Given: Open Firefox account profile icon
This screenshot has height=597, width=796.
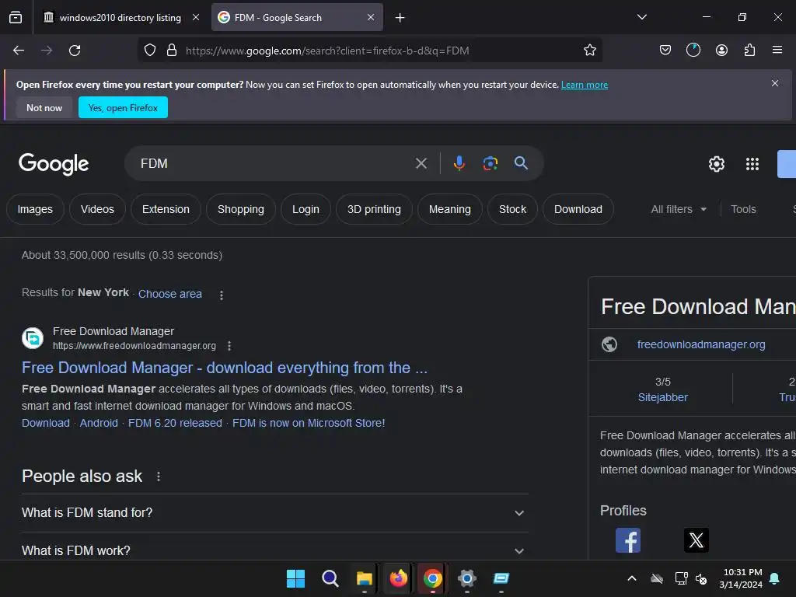Looking at the screenshot, I should pos(721,50).
